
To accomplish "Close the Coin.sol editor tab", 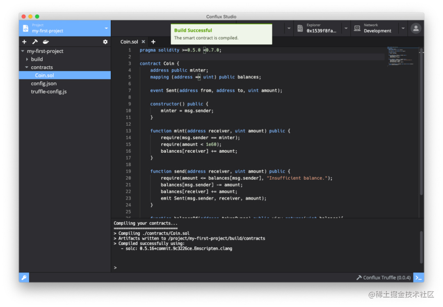I will pyautogui.click(x=143, y=41).
